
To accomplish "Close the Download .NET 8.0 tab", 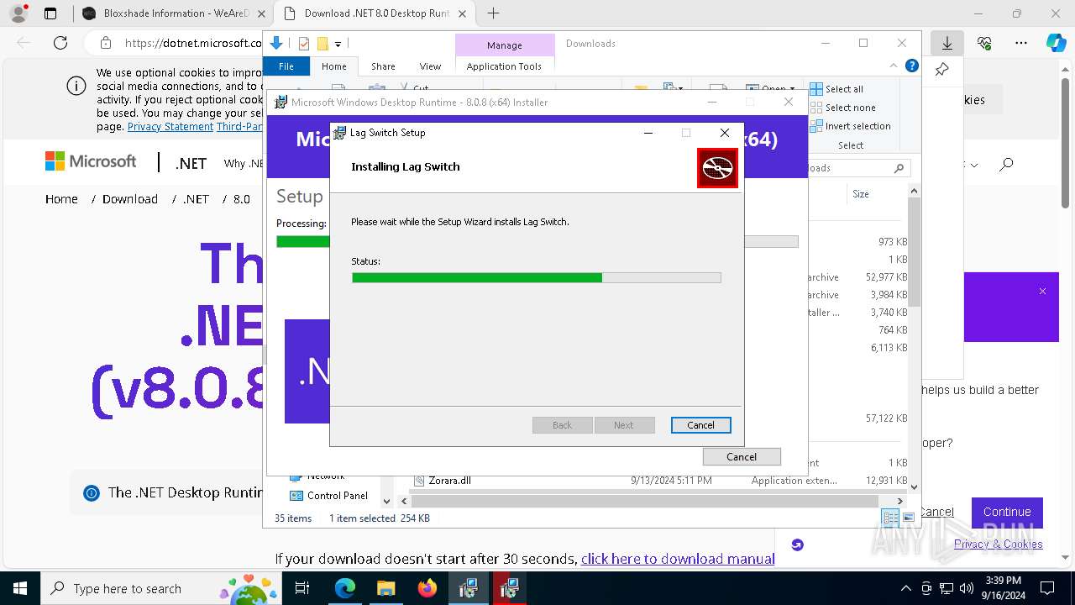I will [462, 13].
